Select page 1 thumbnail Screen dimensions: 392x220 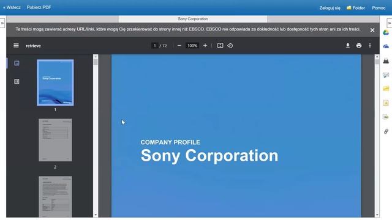click(x=55, y=82)
